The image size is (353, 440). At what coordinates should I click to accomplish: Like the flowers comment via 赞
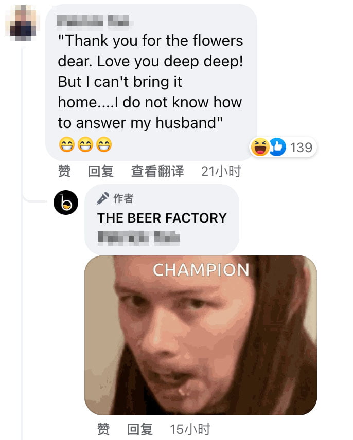pos(64,171)
